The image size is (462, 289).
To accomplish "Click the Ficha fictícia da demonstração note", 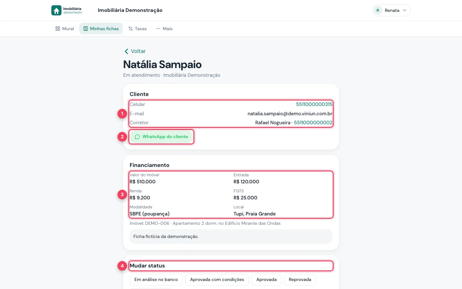I will pyautogui.click(x=231, y=236).
